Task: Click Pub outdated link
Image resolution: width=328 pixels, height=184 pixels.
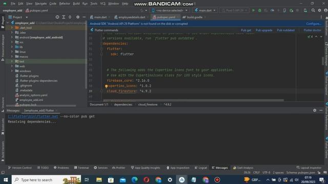Action: [285, 30]
